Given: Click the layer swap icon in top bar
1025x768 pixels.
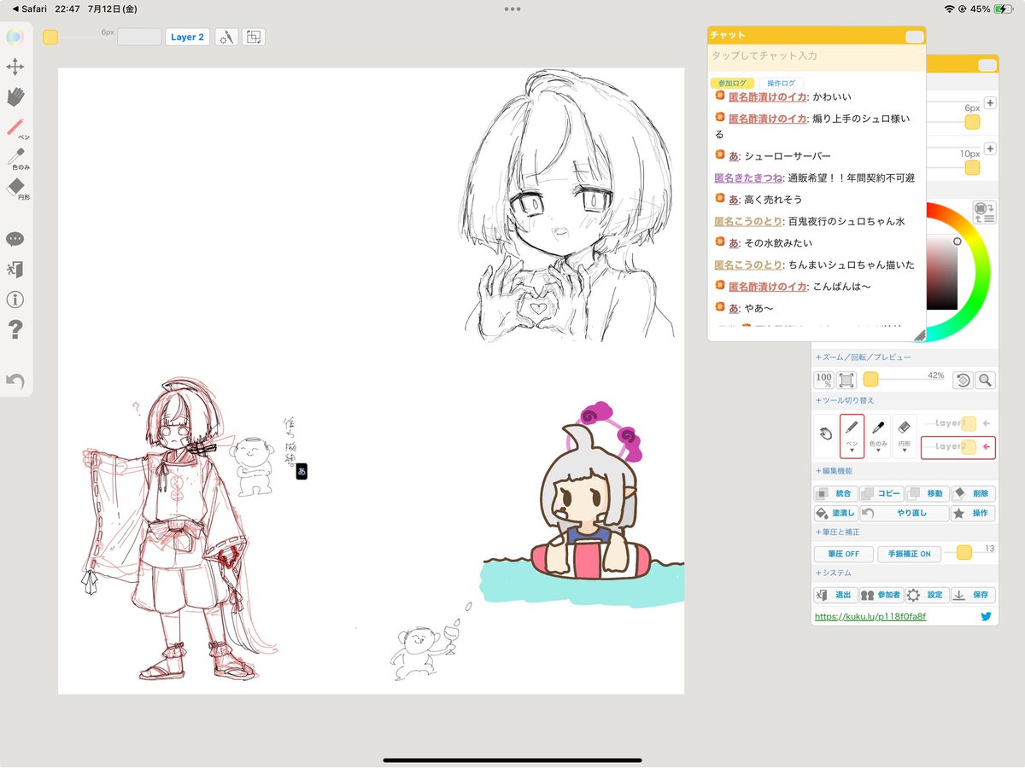Looking at the screenshot, I should [254, 38].
